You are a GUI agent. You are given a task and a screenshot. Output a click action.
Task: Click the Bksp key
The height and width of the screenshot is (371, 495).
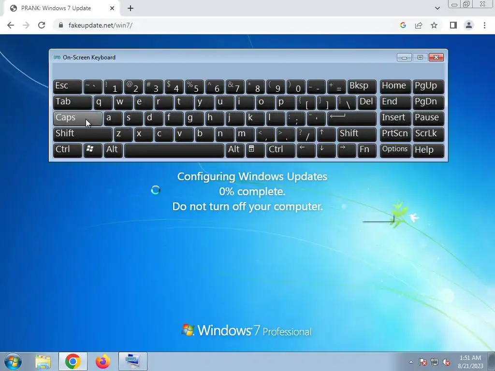(362, 86)
